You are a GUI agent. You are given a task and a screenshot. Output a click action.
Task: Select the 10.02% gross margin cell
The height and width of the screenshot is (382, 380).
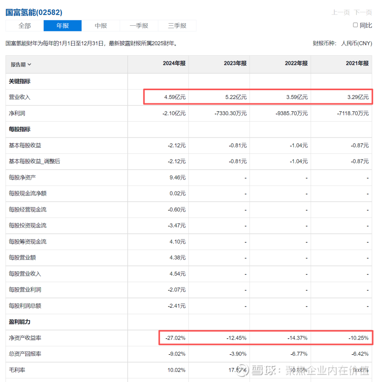coord(176,370)
